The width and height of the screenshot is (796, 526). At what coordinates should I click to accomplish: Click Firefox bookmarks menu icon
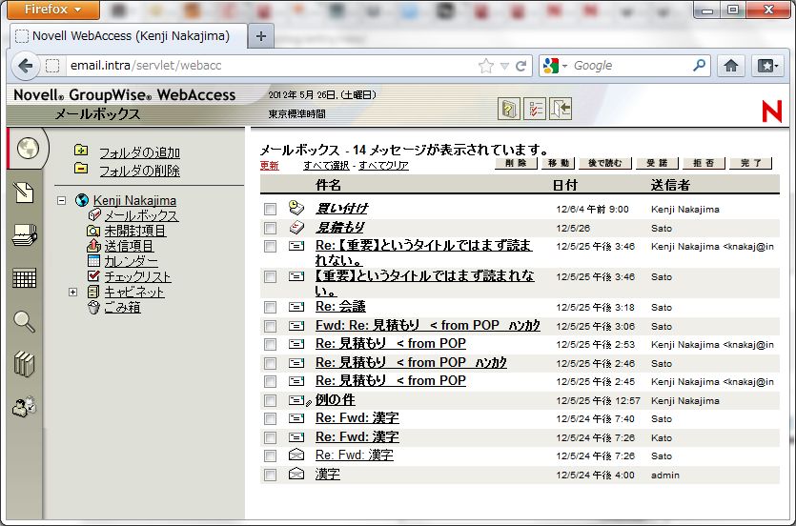click(767, 66)
